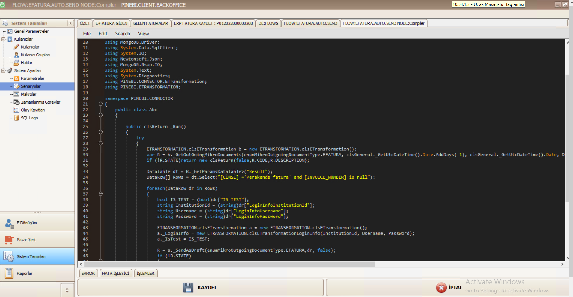Open the View menu

144,34
